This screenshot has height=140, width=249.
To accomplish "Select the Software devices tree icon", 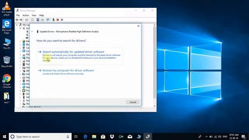I will [x=24, y=97].
